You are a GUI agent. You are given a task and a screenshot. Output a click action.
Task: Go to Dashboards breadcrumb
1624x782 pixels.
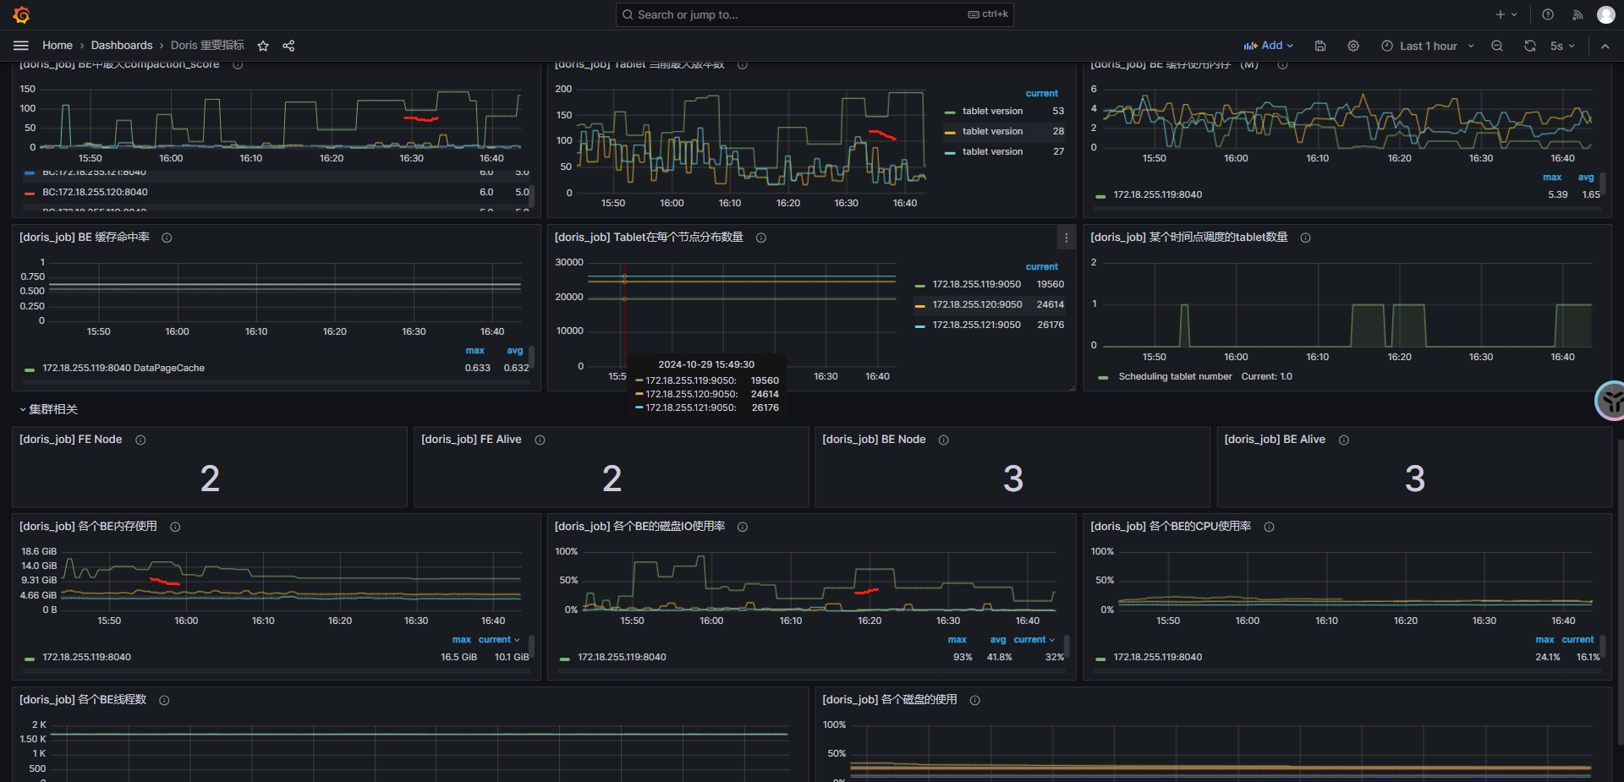pos(122,46)
